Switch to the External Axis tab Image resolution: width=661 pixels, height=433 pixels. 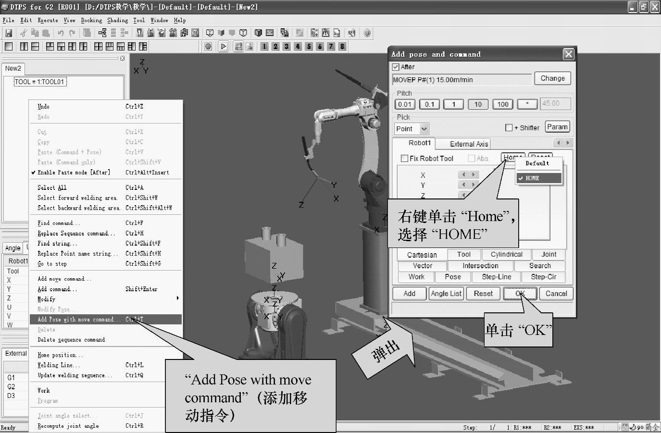(x=469, y=144)
